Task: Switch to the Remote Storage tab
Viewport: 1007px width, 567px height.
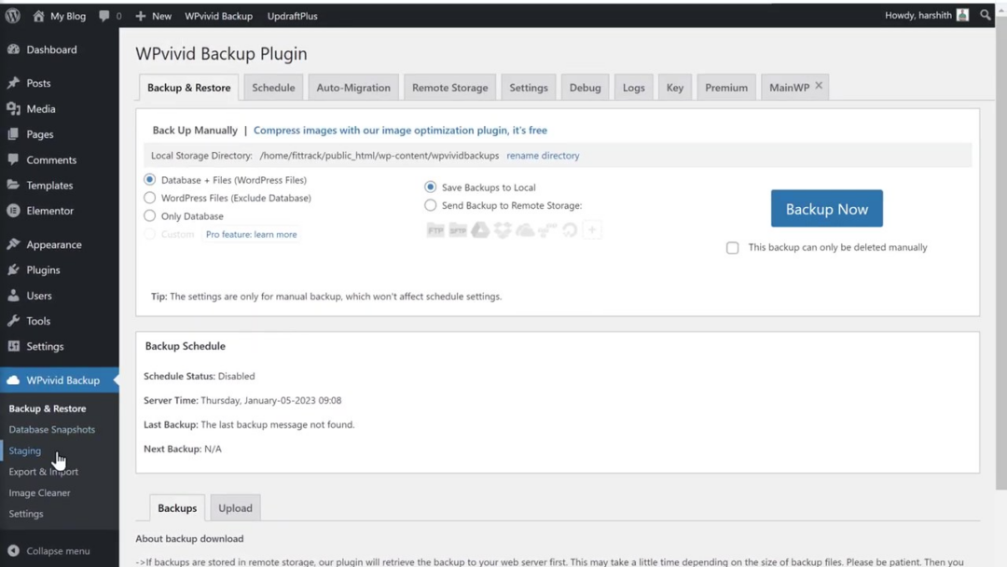Action: 449,87
